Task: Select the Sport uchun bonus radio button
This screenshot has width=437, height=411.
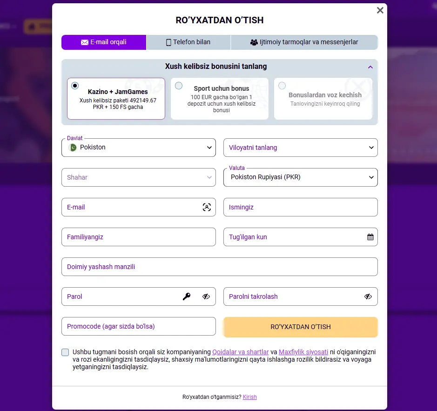Action: click(179, 86)
